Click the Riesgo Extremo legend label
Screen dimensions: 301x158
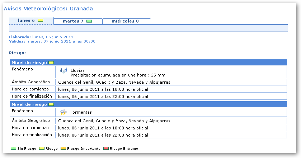click(124, 149)
